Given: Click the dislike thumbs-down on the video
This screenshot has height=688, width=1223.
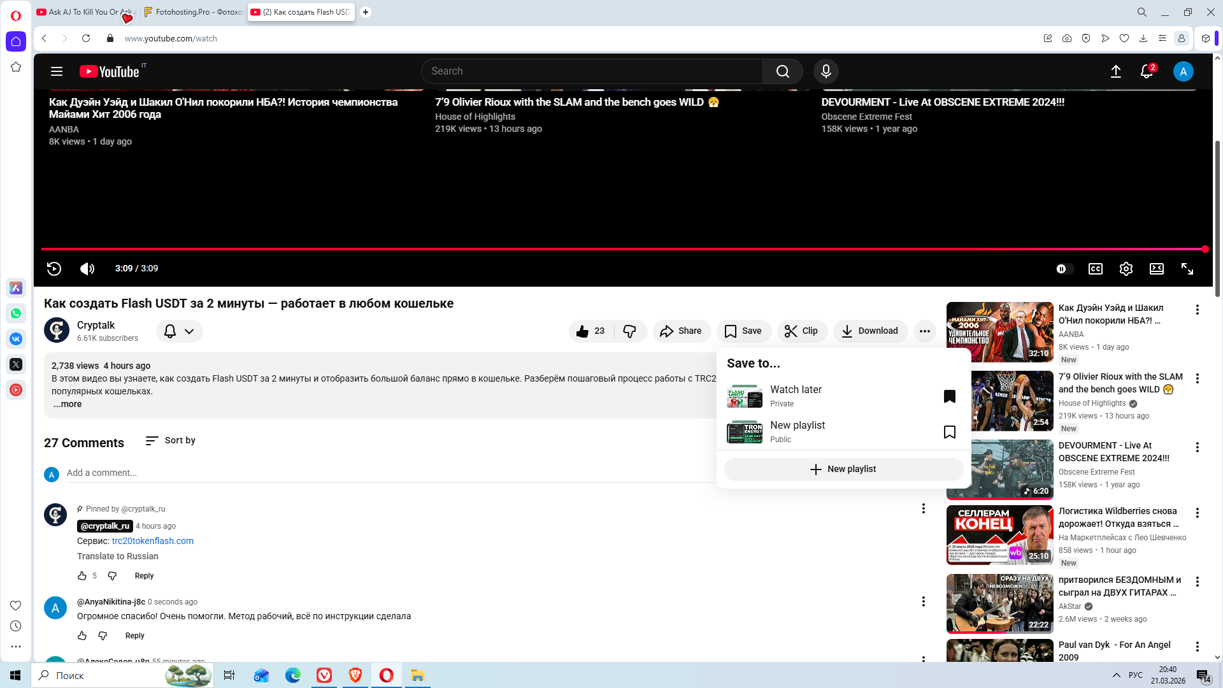Looking at the screenshot, I should point(629,331).
